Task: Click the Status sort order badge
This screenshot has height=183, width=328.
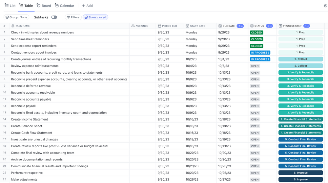Action: pyautogui.click(x=269, y=26)
